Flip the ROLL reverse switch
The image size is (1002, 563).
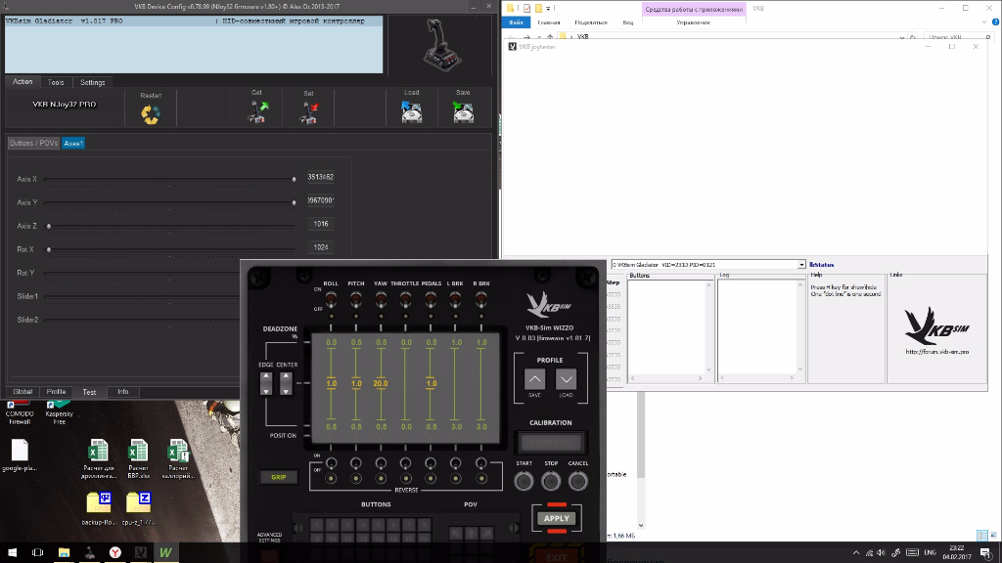(x=331, y=463)
